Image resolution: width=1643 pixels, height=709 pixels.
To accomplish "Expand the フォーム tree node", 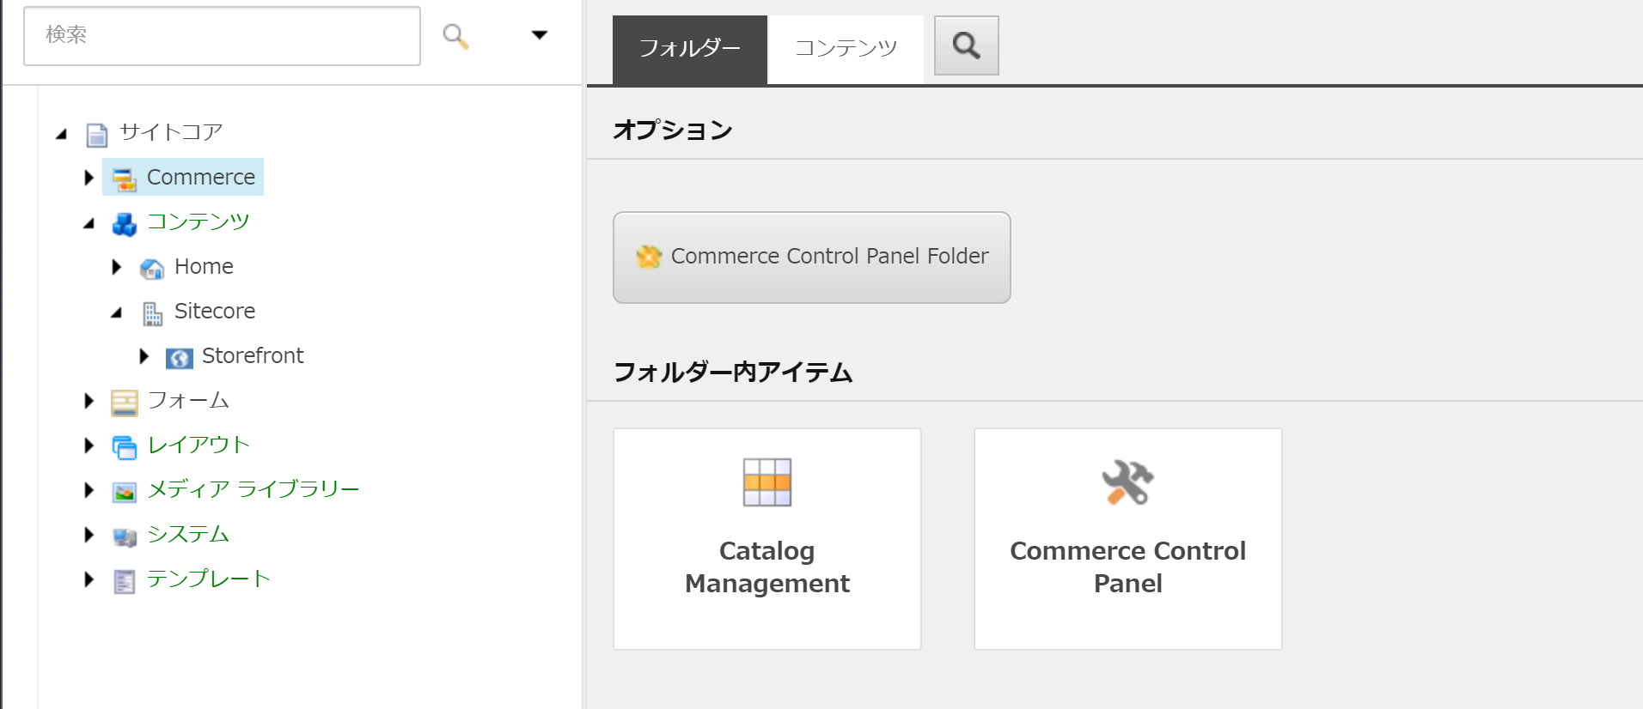I will click(89, 401).
